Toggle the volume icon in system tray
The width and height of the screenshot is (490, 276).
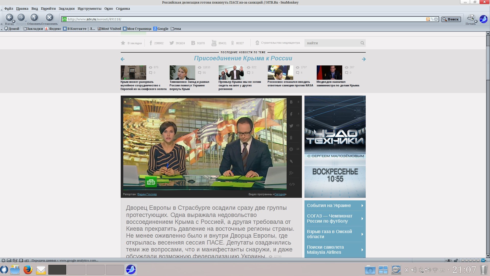(413, 270)
